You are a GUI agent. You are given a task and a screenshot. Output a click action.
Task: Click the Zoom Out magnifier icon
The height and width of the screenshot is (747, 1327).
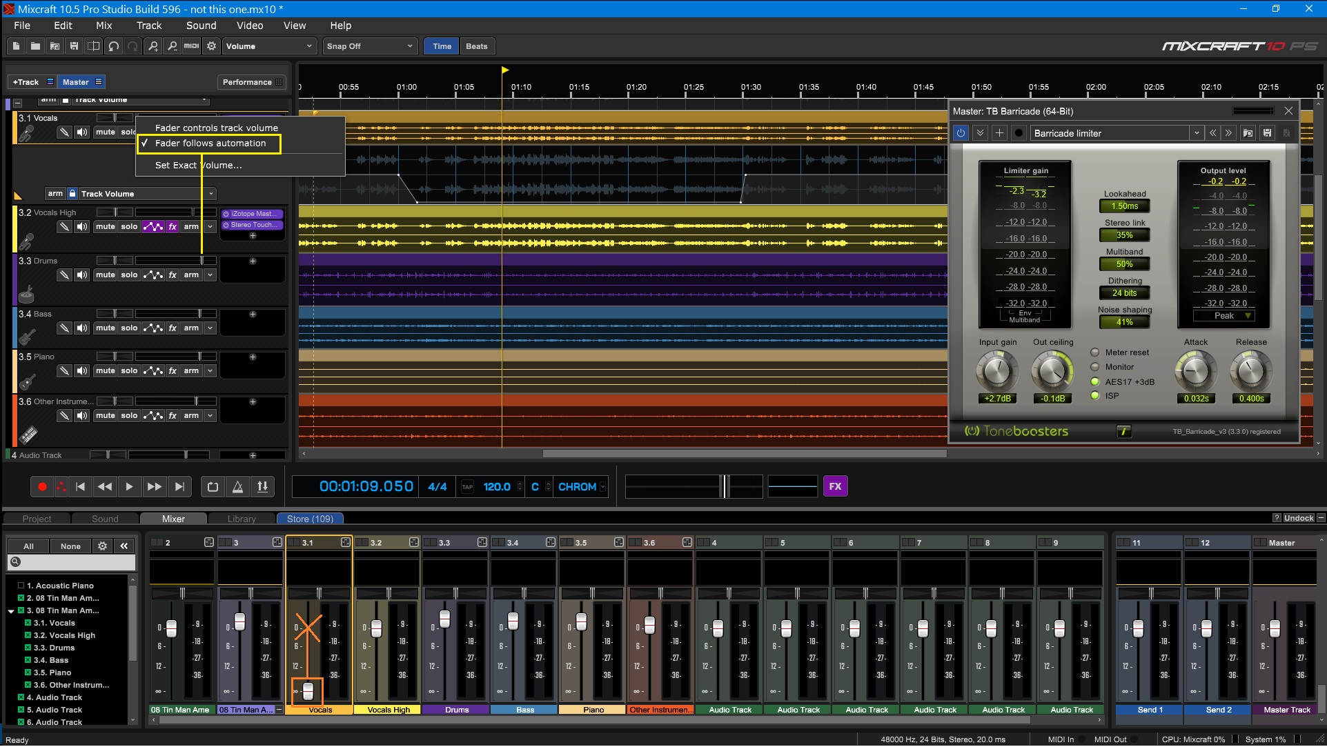coord(172,46)
